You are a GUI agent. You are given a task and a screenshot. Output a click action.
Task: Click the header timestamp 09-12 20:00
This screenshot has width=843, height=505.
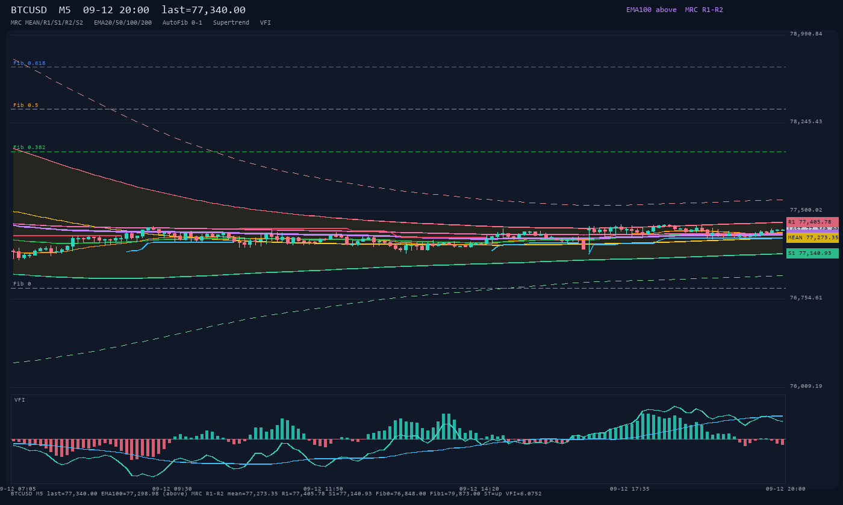pyautogui.click(x=116, y=10)
